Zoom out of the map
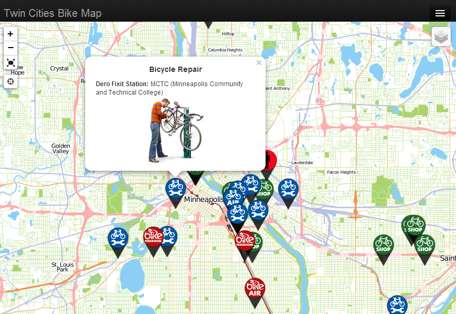456x314 pixels. tap(11, 48)
